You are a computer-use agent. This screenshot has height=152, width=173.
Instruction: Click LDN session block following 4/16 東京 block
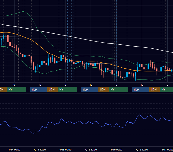[x=155, y=89]
